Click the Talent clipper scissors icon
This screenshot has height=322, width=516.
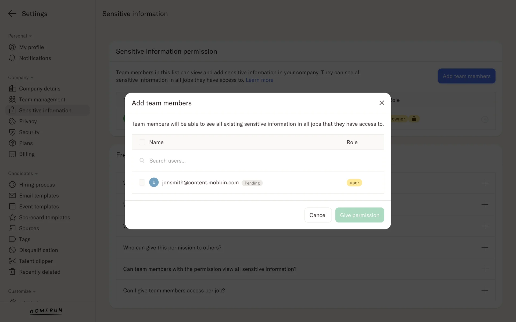coord(12,261)
